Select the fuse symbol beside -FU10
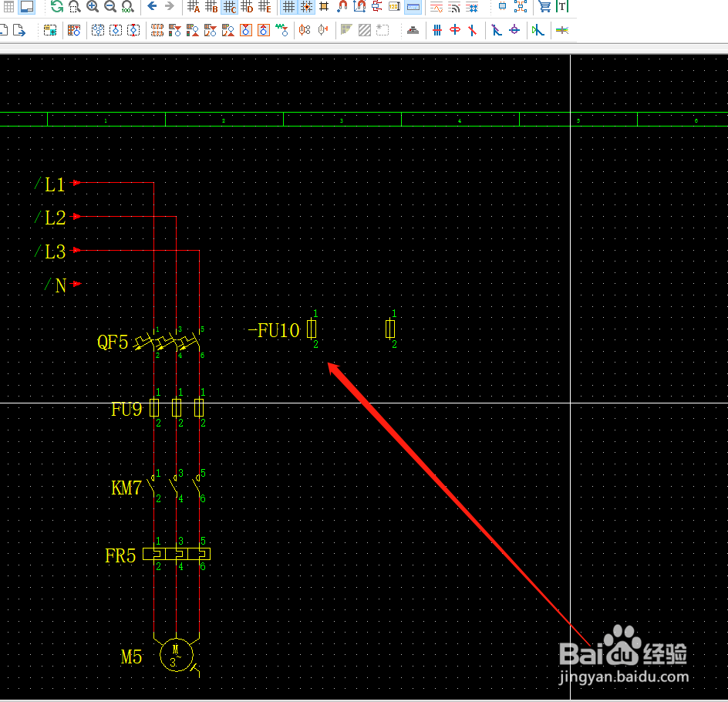728x702 pixels. tap(312, 329)
